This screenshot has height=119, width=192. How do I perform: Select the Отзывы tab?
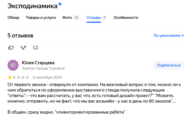(94, 18)
